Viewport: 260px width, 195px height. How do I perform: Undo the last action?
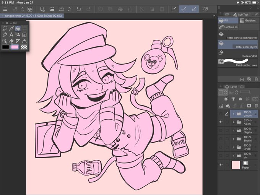[x=79, y=9]
